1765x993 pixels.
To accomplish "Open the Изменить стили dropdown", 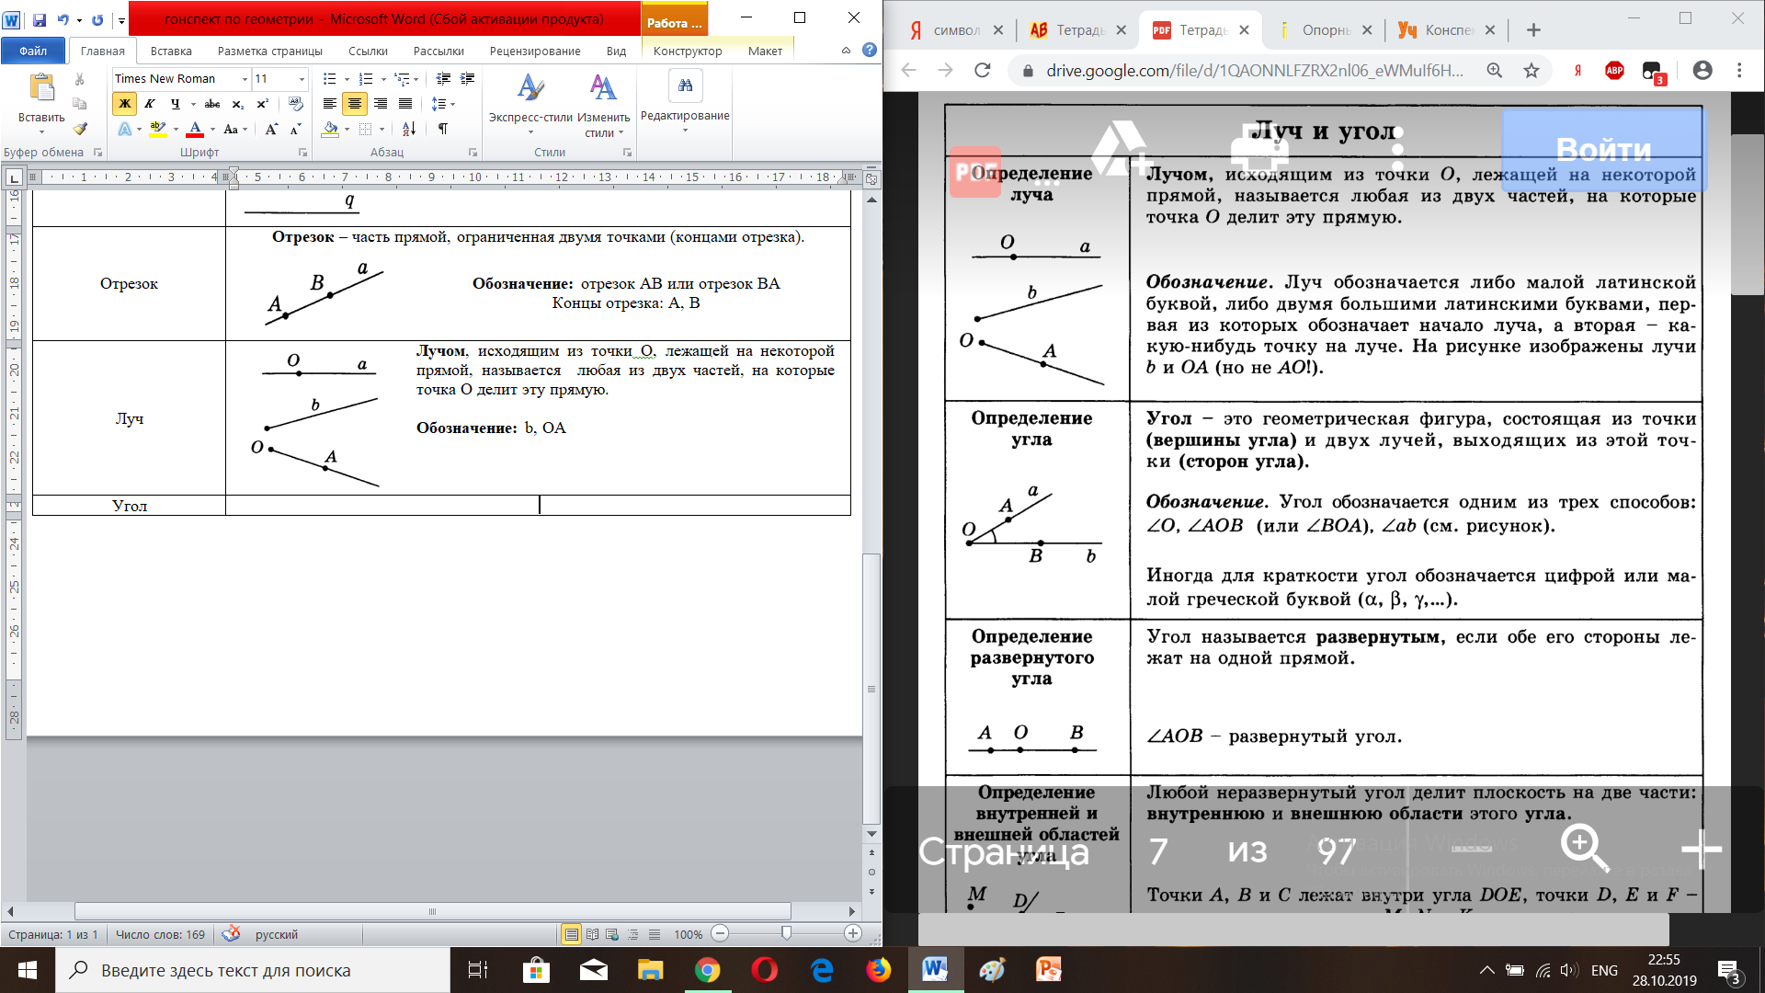I will 603,105.
